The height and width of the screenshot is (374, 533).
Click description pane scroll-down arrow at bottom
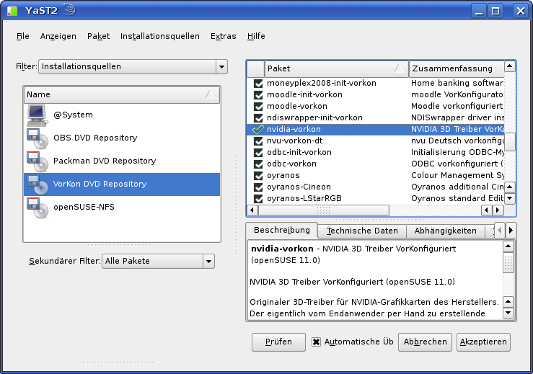pyautogui.click(x=508, y=313)
